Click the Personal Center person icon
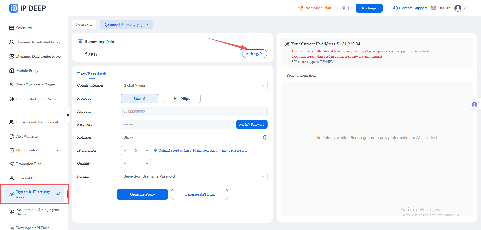The image size is (481, 230). click(x=12, y=178)
